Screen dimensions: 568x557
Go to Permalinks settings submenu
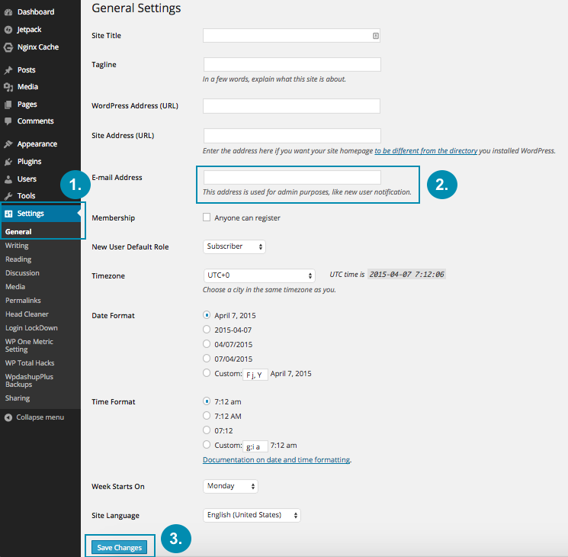coord(22,301)
